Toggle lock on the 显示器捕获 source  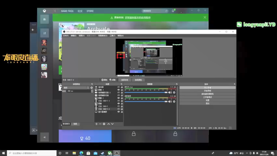(122, 112)
